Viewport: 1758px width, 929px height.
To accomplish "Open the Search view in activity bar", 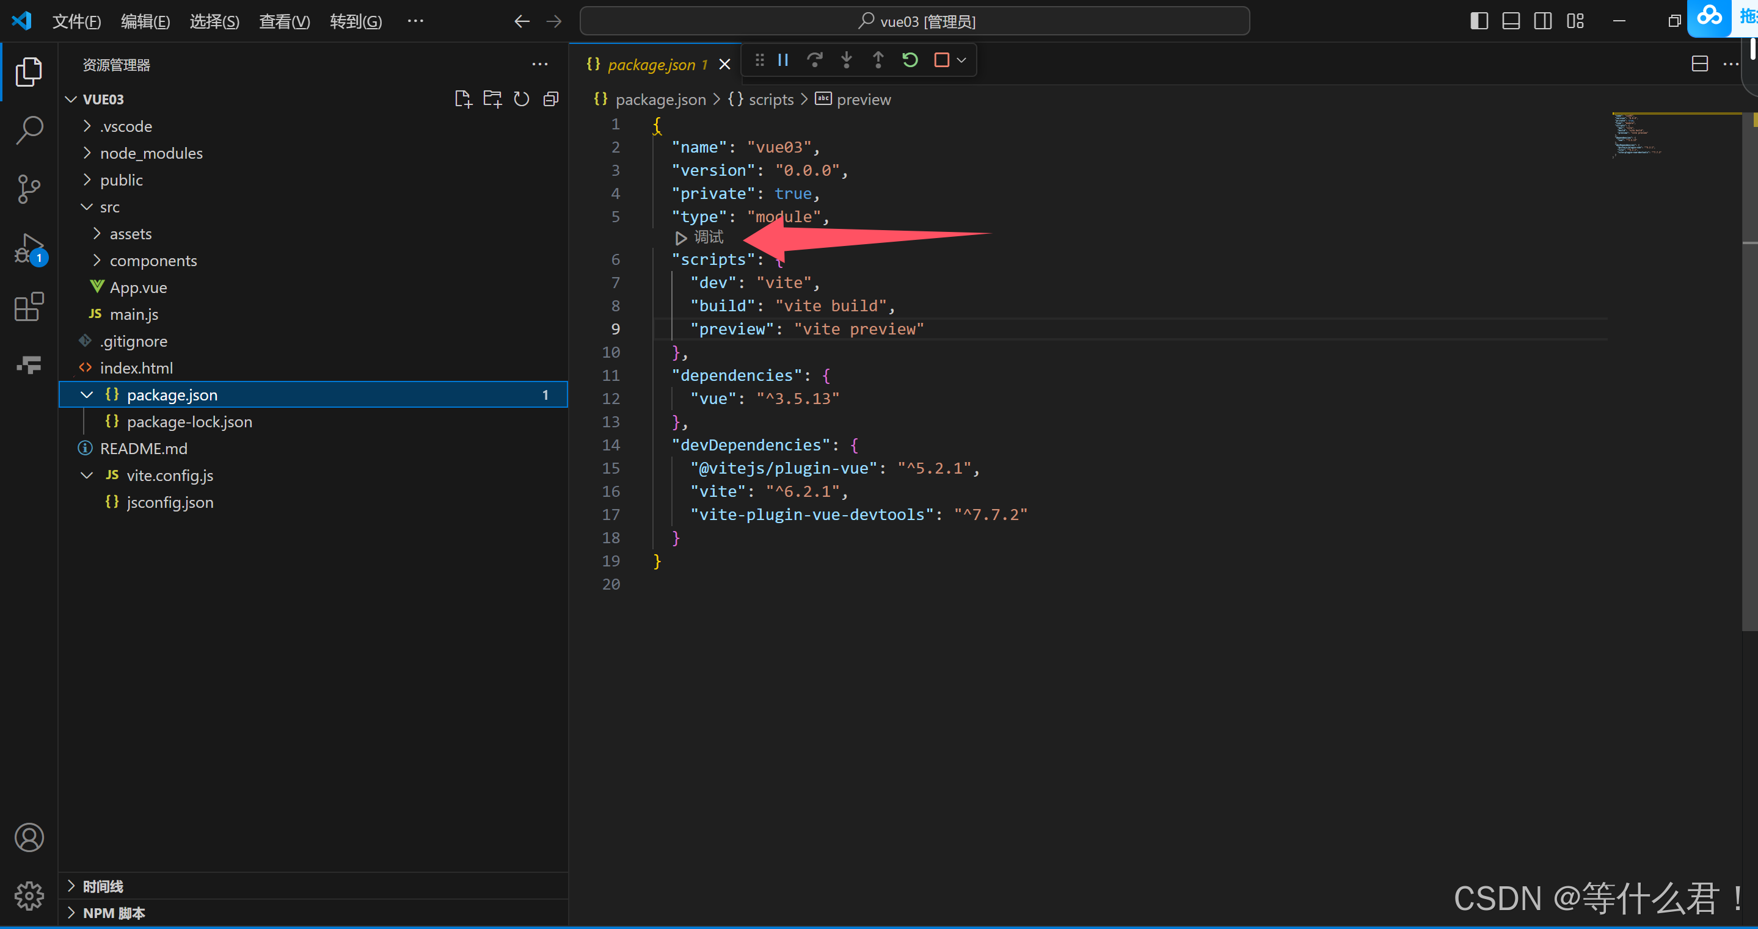I will pos(29,129).
